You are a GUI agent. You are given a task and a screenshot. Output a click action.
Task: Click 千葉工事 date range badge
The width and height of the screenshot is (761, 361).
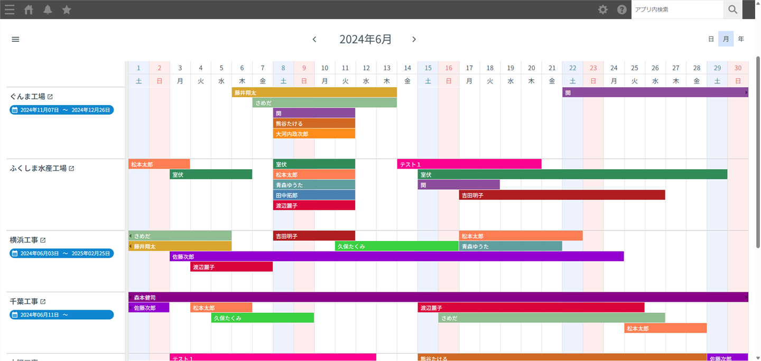pos(61,314)
